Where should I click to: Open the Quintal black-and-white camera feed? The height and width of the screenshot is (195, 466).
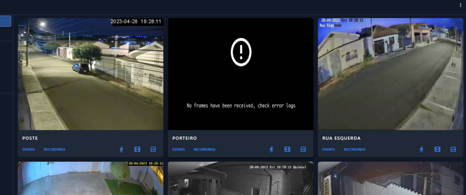(241, 178)
